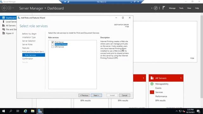This screenshot has width=203, height=114.
Task: Open Performance in the All Servers tile
Action: pyautogui.click(x=161, y=96)
